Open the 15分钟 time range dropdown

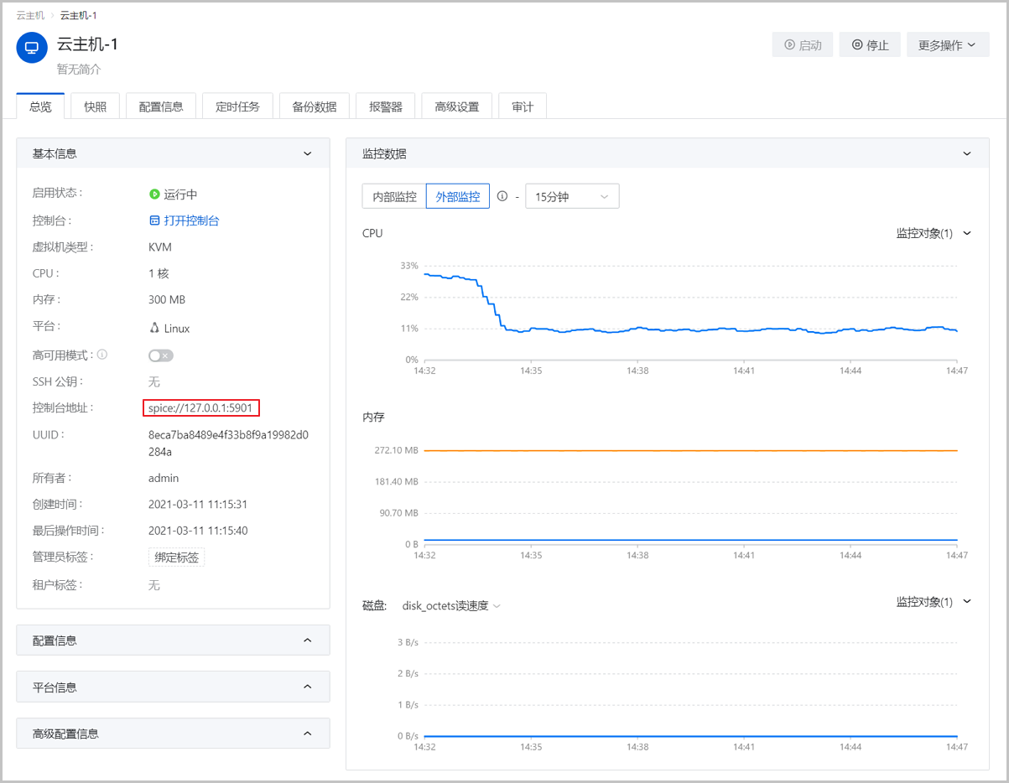pos(572,196)
